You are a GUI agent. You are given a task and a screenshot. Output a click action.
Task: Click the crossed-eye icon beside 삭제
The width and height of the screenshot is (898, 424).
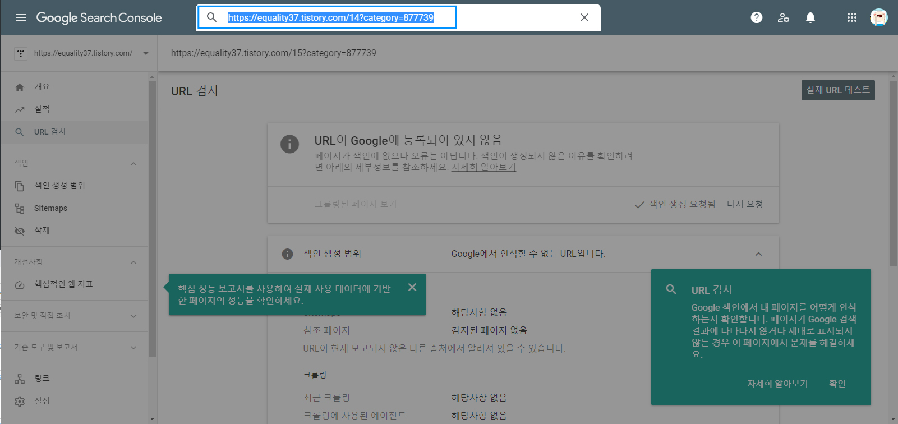click(20, 231)
